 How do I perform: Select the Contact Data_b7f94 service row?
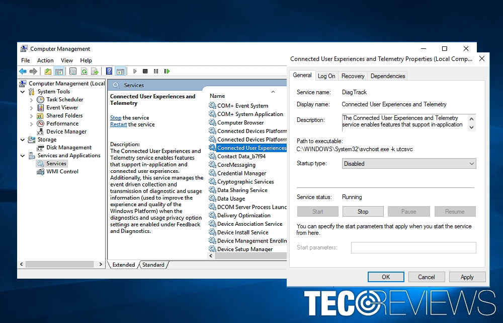[247, 156]
